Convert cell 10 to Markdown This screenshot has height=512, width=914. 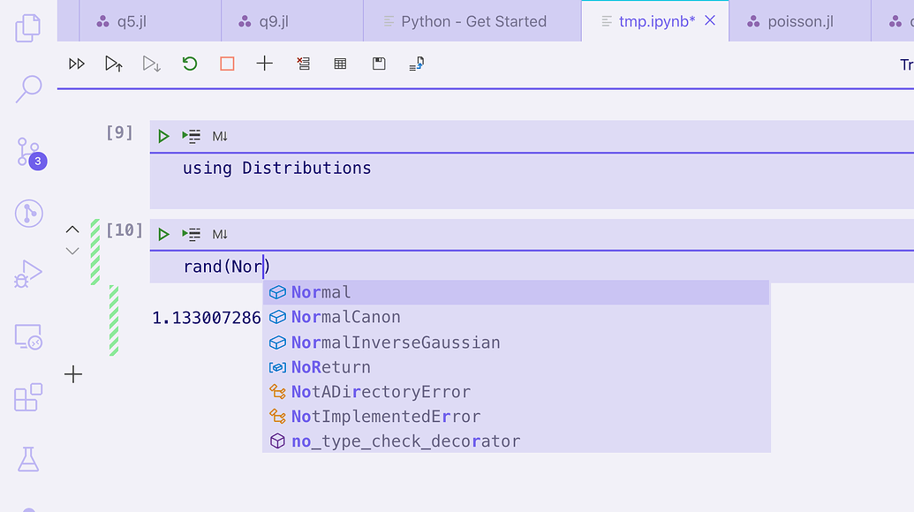pyautogui.click(x=220, y=234)
